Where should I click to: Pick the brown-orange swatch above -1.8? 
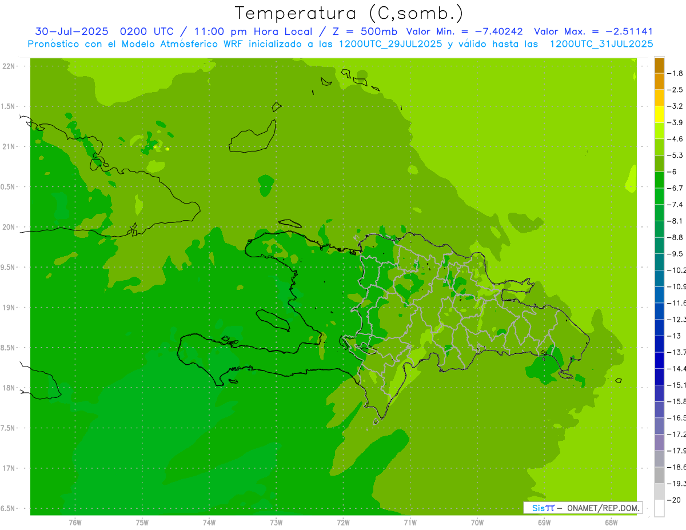pos(659,65)
